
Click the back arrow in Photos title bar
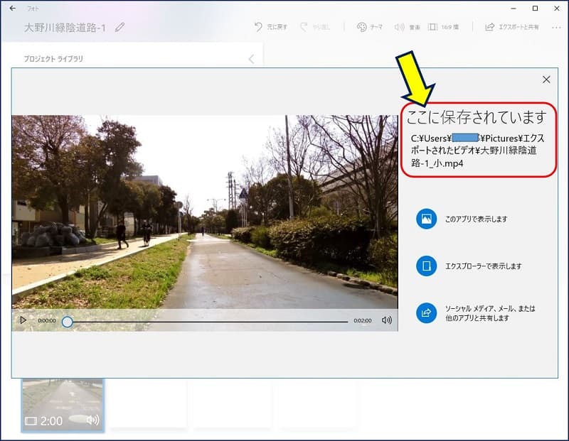point(12,9)
